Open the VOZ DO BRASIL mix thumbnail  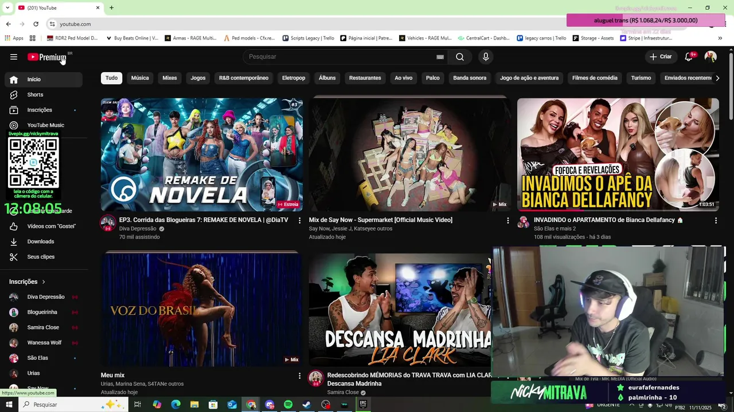[202, 310]
